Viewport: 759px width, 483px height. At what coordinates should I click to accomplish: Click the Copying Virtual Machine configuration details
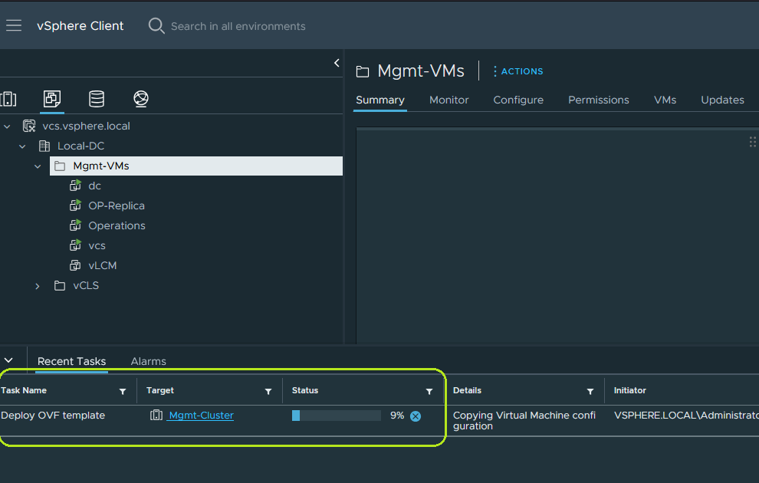pyautogui.click(x=524, y=421)
